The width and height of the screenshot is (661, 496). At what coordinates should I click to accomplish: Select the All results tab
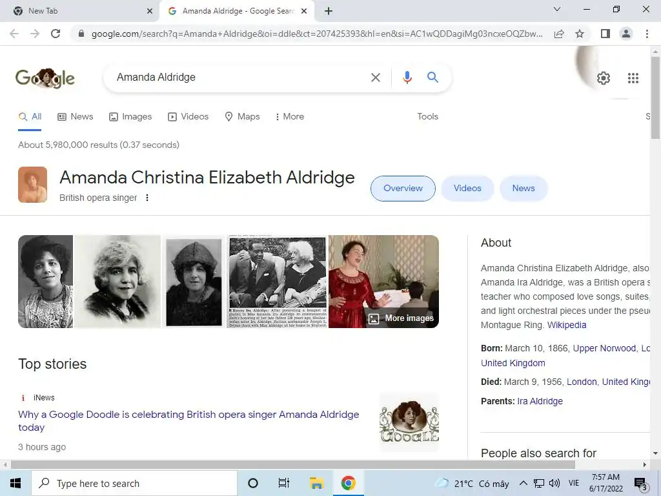30,117
